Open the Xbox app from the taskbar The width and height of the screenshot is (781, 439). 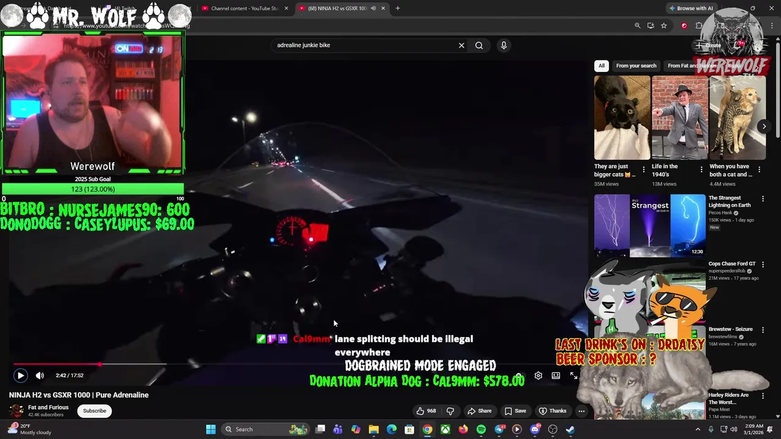(x=445, y=429)
